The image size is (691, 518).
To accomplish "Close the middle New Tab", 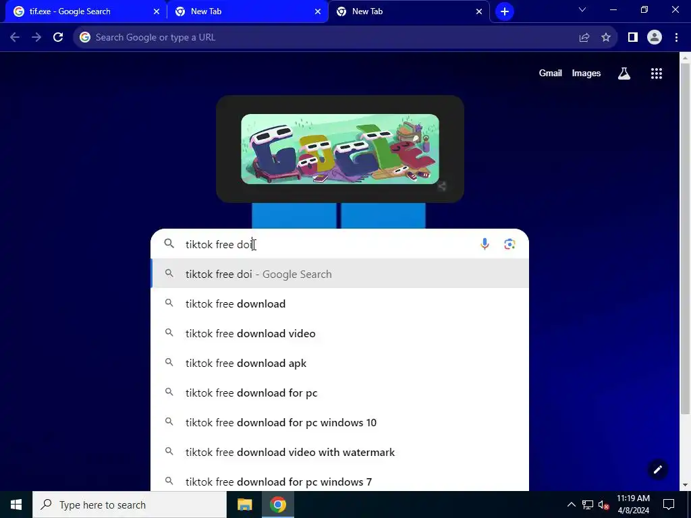I will point(318,11).
